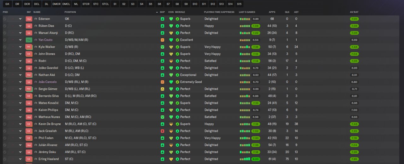Open the dropdown arrow for Matheus Nunes
The width and height of the screenshot is (404, 164).
tap(20, 117)
